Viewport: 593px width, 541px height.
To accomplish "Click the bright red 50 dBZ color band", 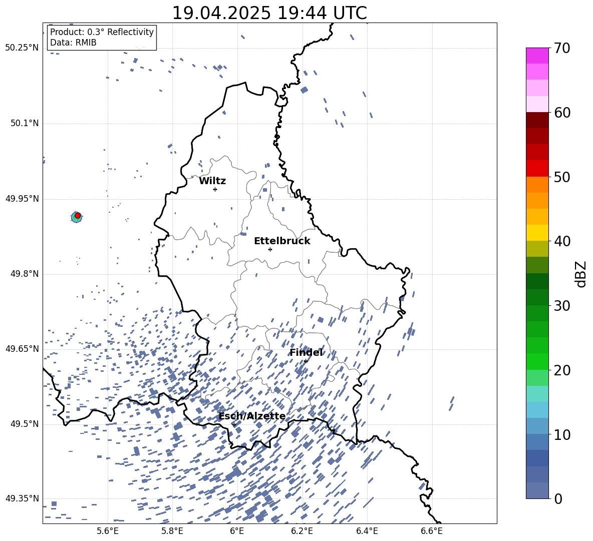I will 537,169.
